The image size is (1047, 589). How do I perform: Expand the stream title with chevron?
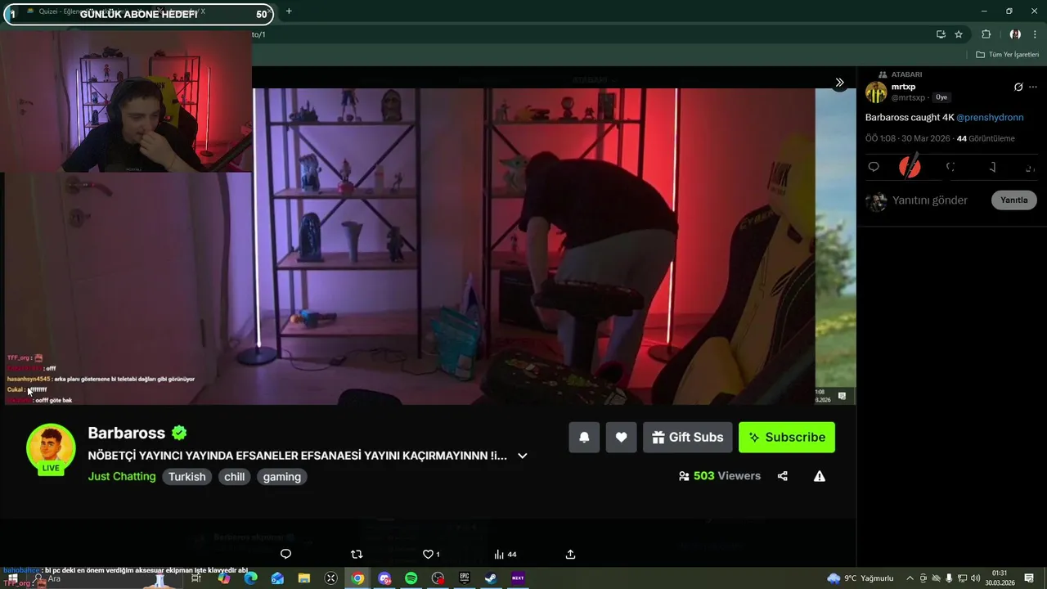tap(522, 456)
